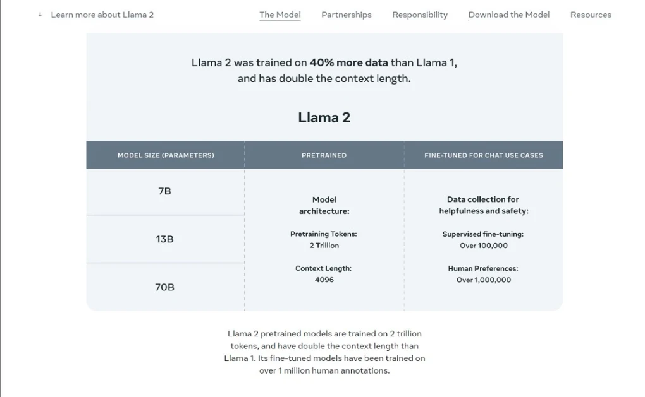Click the MODEL SIZE (PARAMETERS) column header
This screenshot has height=397, width=645.
(x=164, y=155)
